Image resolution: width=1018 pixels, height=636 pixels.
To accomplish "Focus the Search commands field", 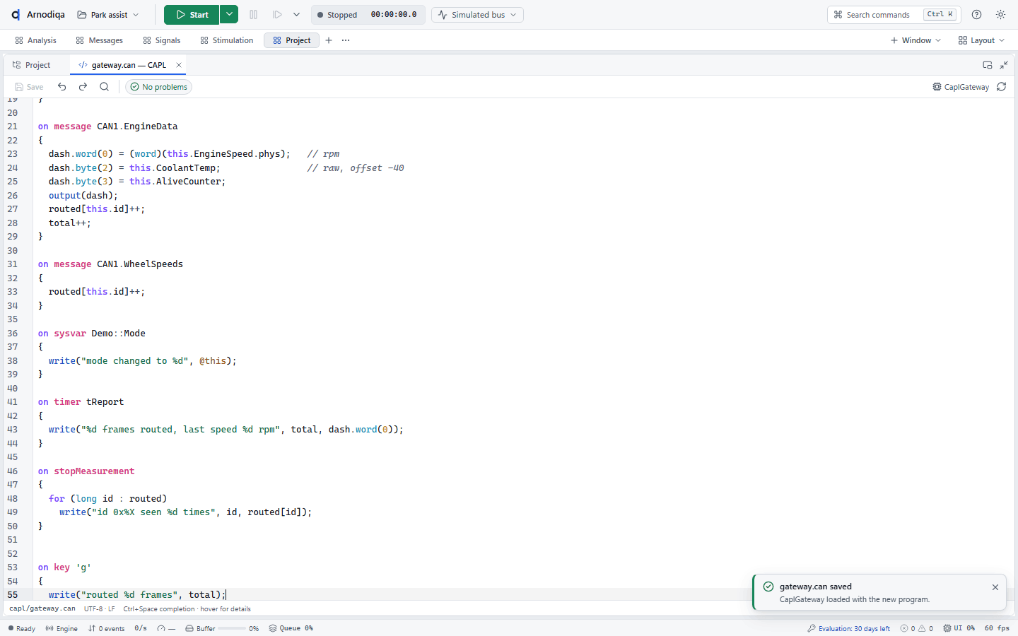I will pyautogui.click(x=893, y=15).
